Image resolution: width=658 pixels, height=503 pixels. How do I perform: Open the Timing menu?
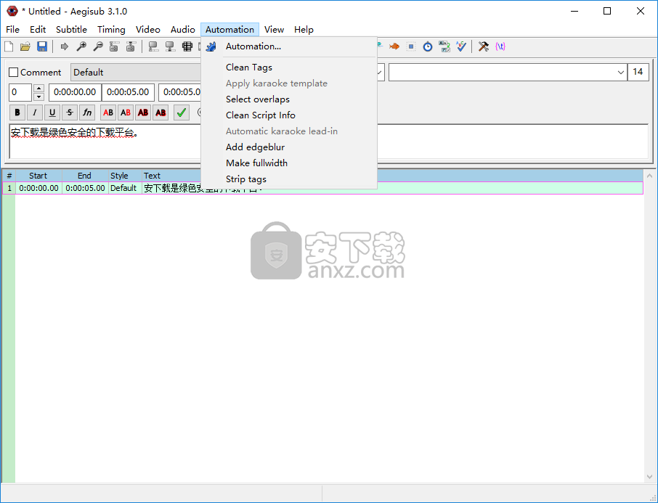pos(111,29)
